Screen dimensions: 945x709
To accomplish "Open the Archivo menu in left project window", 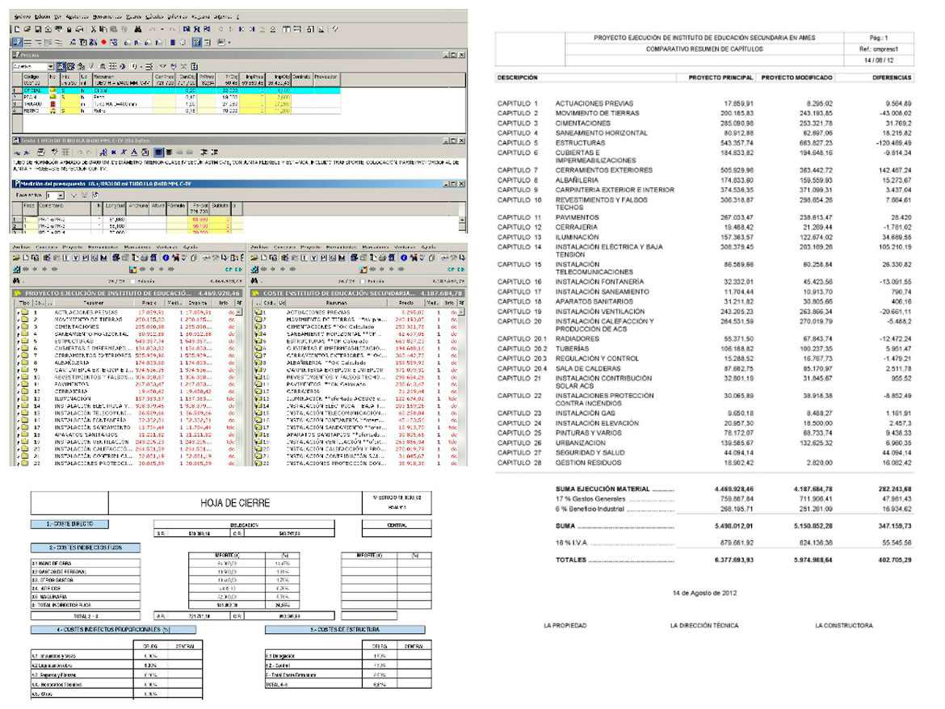I will click(x=21, y=246).
